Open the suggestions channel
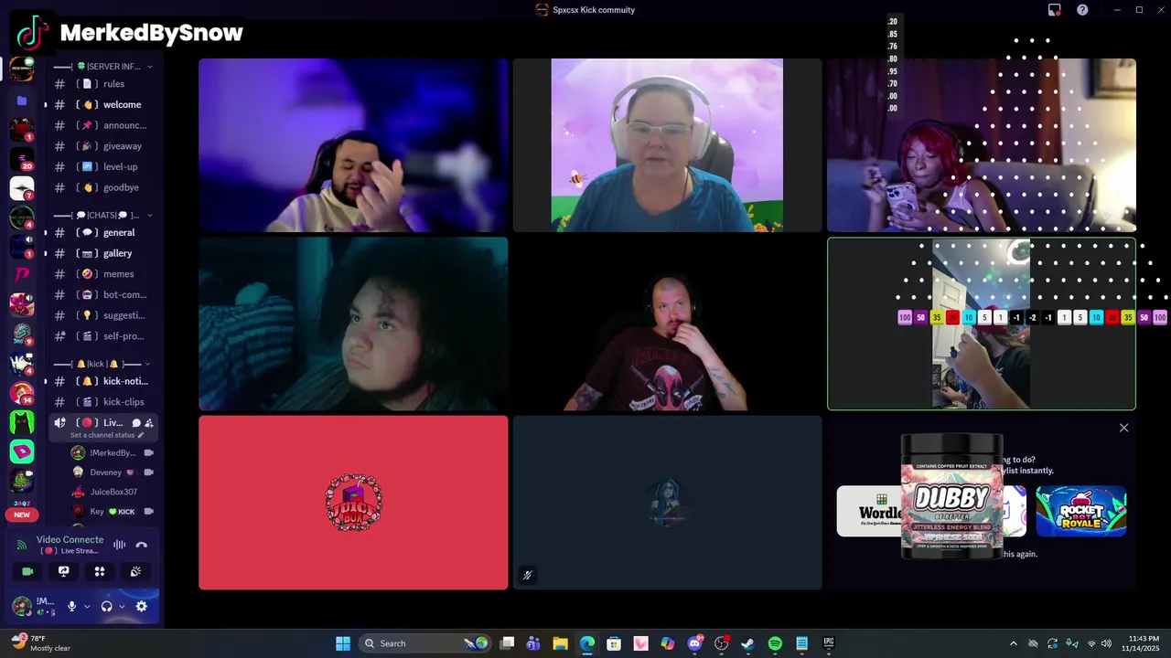This screenshot has width=1171, height=658. tap(102, 315)
